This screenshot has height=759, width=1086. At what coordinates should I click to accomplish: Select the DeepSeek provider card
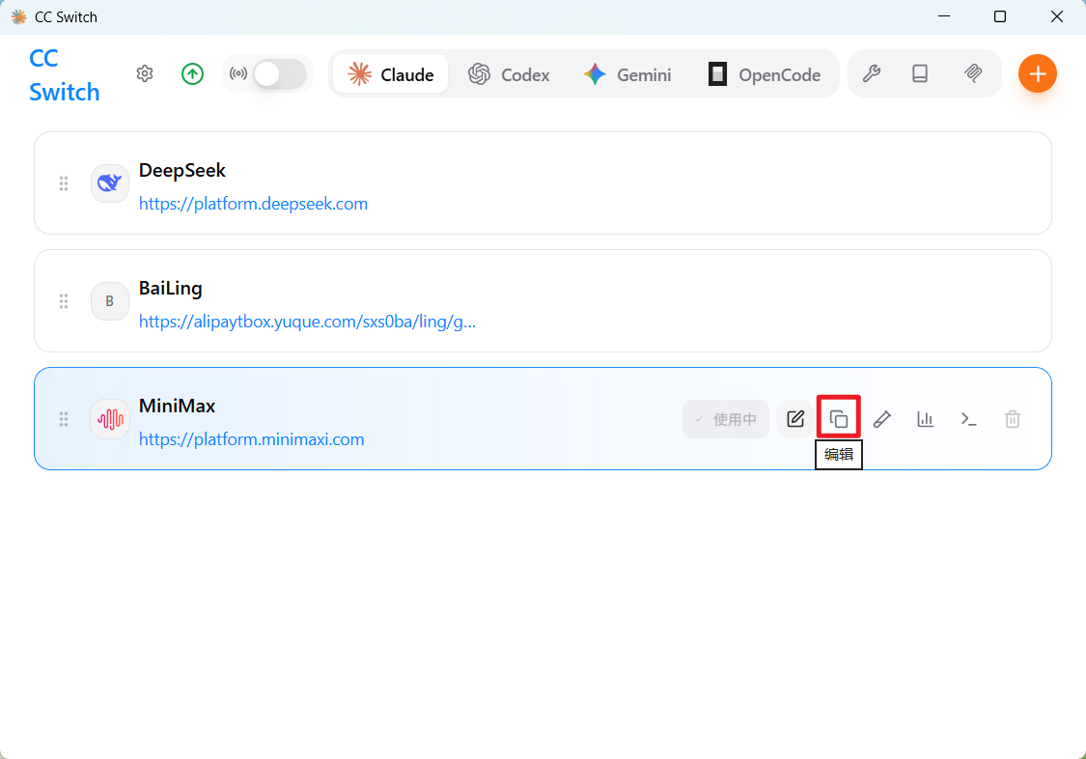[543, 183]
